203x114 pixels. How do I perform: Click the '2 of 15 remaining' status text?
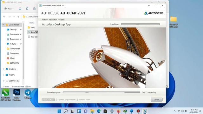(x=149, y=92)
